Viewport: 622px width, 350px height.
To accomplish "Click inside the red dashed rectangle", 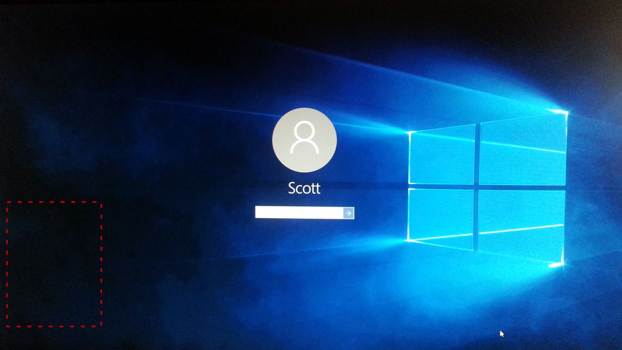I will tap(53, 264).
